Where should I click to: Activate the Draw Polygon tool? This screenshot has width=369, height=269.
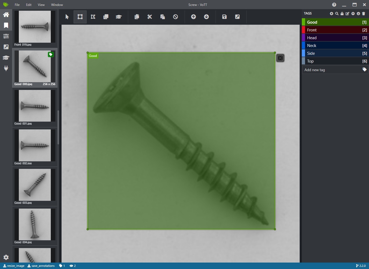tap(93, 17)
